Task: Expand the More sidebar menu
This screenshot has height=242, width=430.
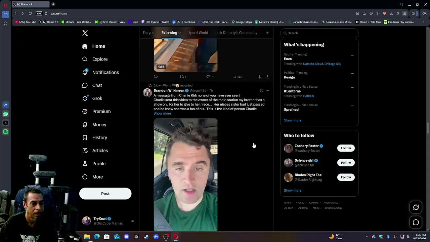Action: [92, 177]
